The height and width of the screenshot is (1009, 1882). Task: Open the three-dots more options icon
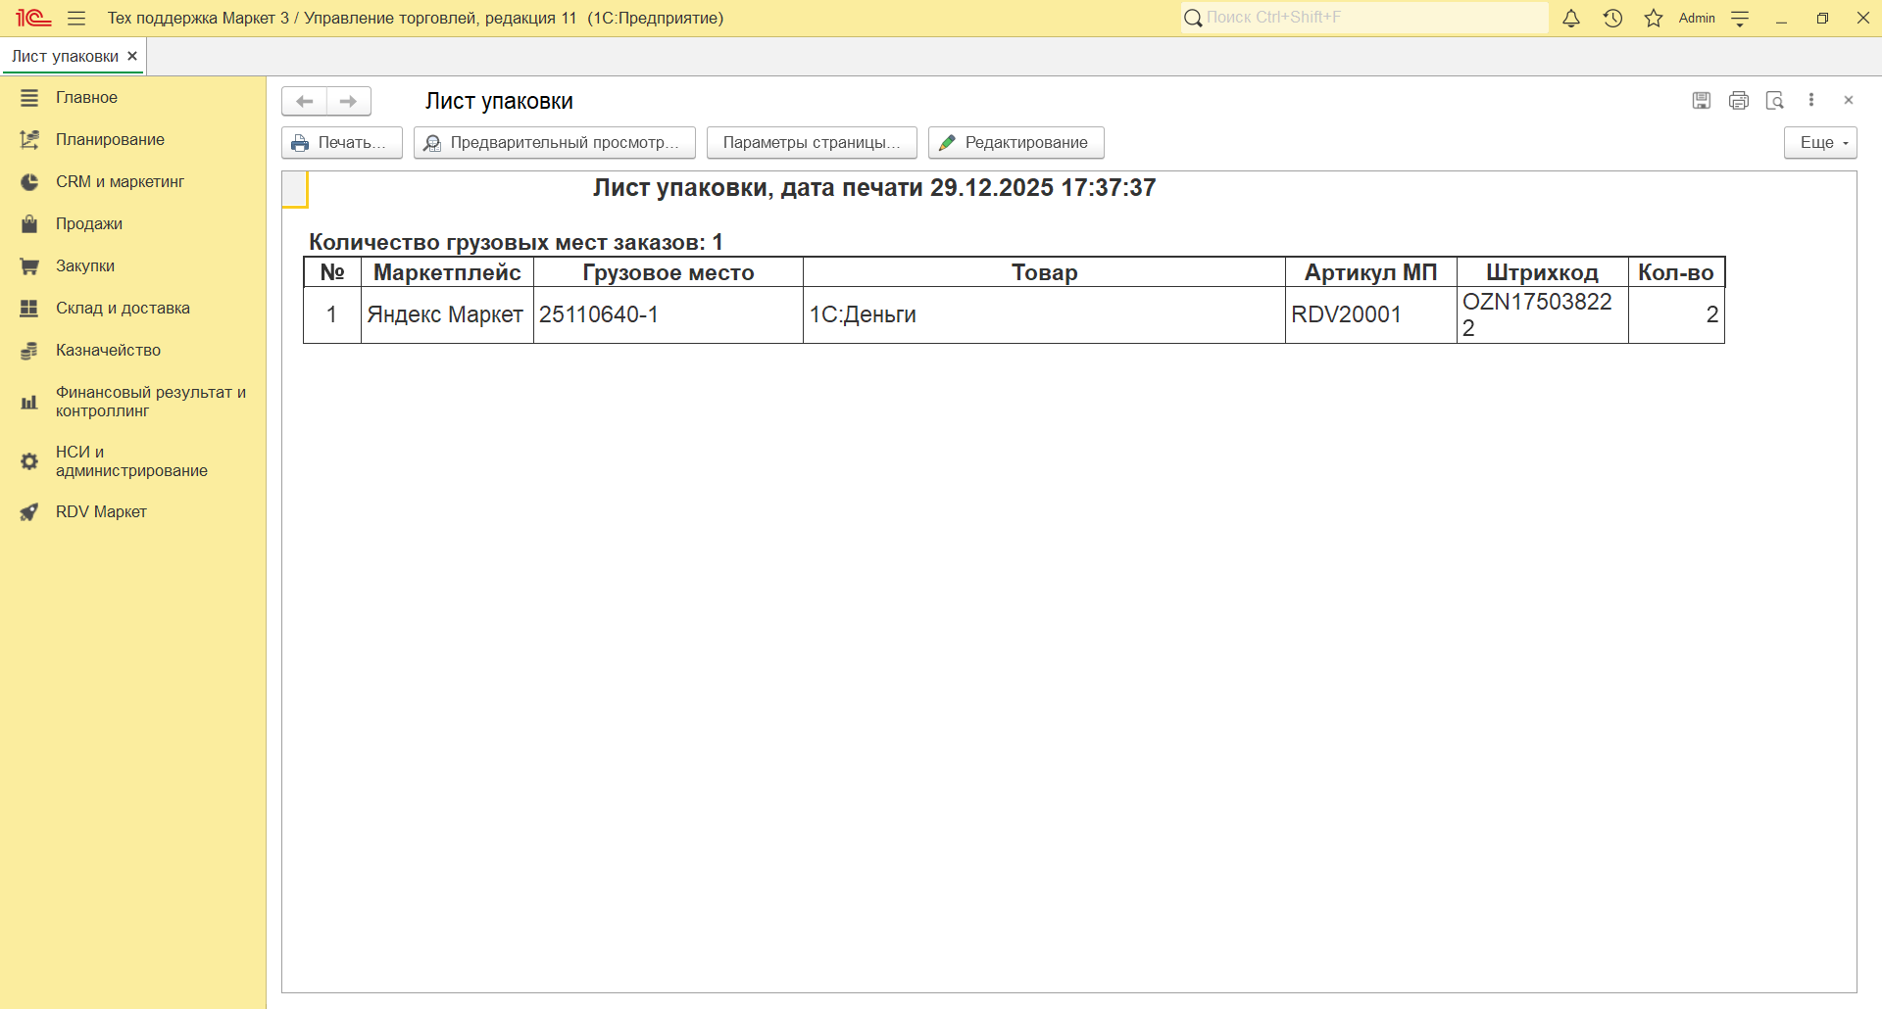point(1811,100)
